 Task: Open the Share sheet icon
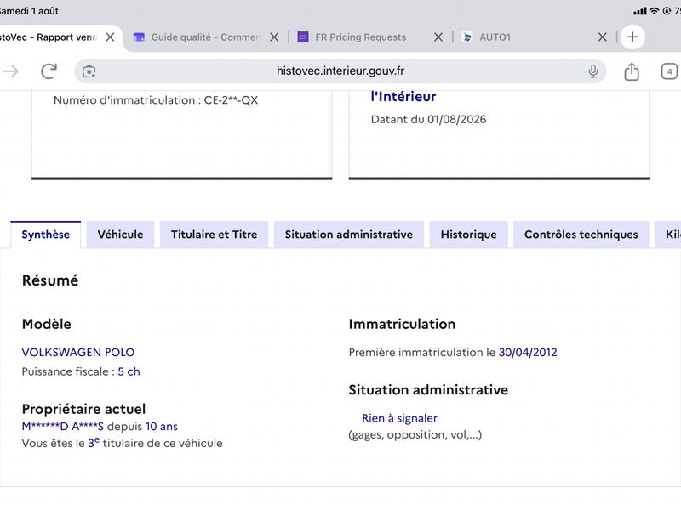tap(632, 71)
